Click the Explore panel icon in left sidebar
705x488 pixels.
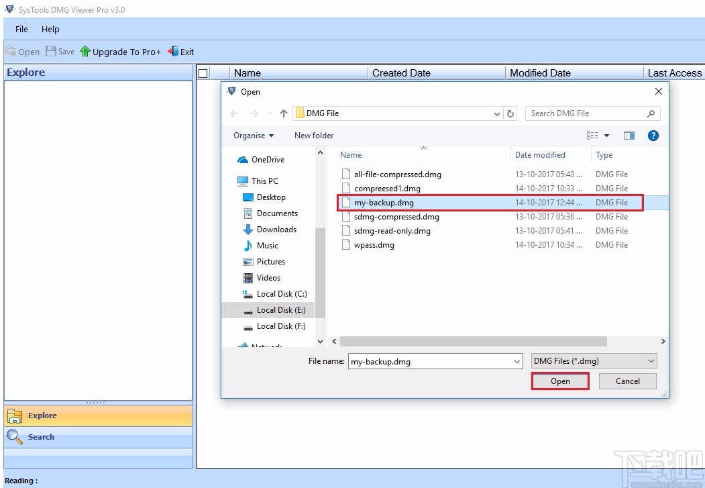point(14,415)
